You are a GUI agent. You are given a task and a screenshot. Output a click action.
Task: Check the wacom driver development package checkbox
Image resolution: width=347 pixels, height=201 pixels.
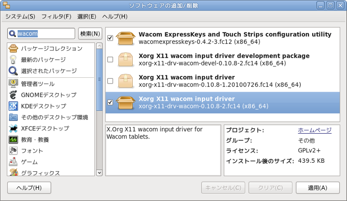click(110, 60)
